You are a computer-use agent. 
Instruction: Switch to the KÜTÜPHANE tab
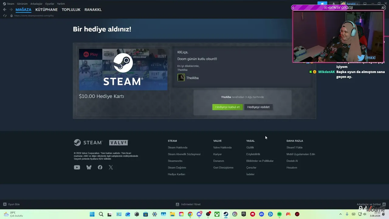click(46, 10)
